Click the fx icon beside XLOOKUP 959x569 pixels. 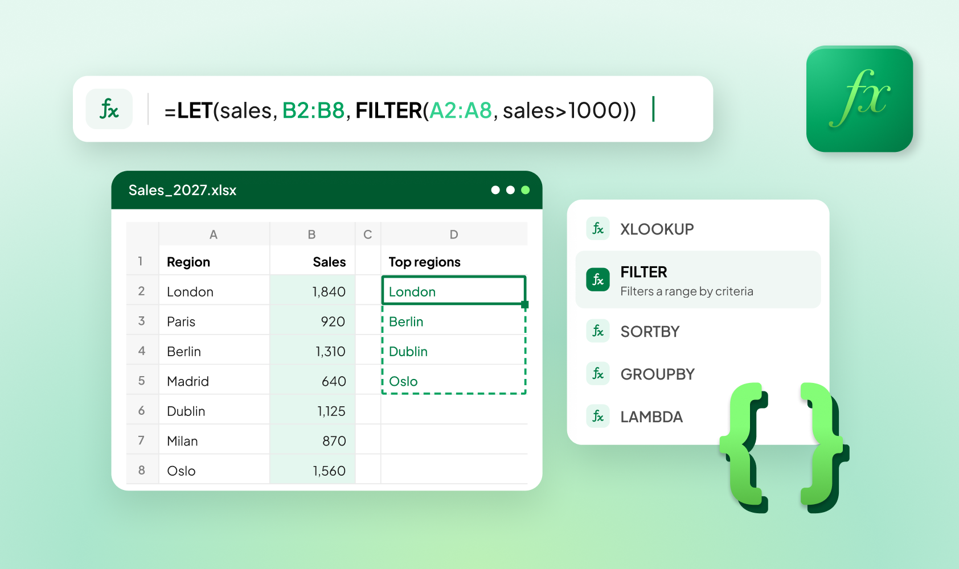598,229
